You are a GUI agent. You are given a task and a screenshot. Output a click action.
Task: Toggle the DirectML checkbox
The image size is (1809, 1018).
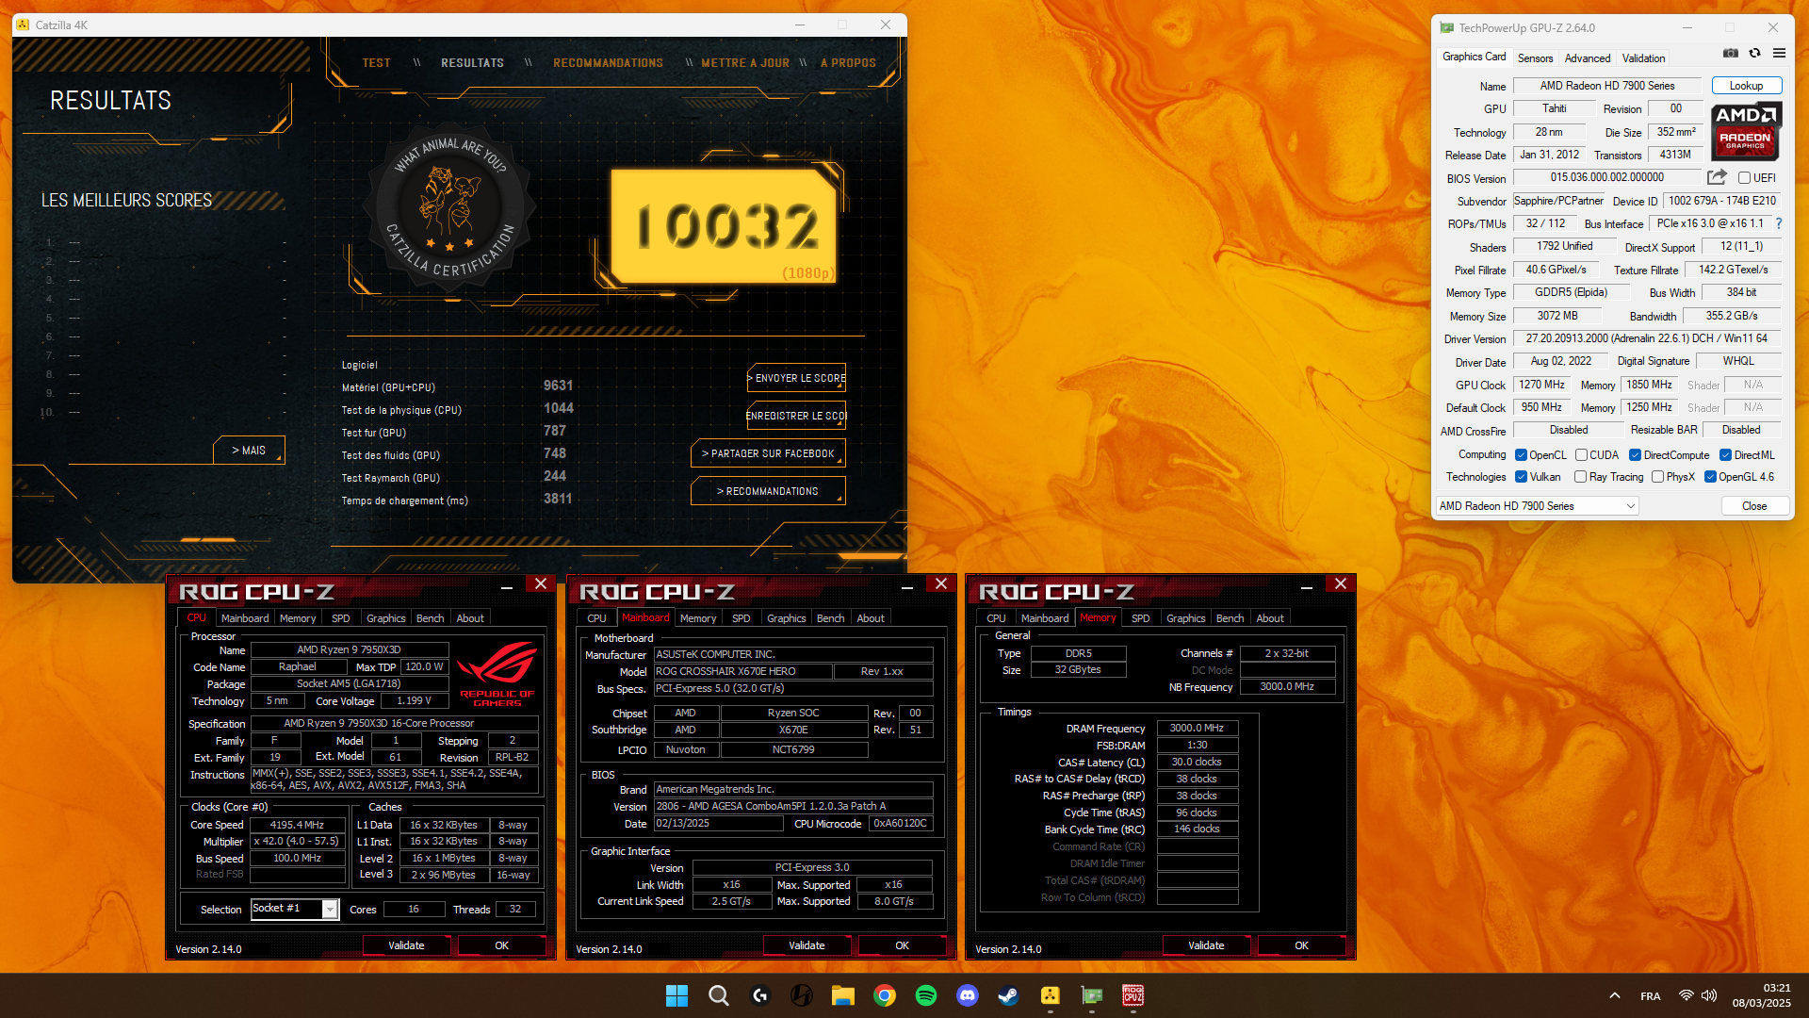coord(1725,455)
